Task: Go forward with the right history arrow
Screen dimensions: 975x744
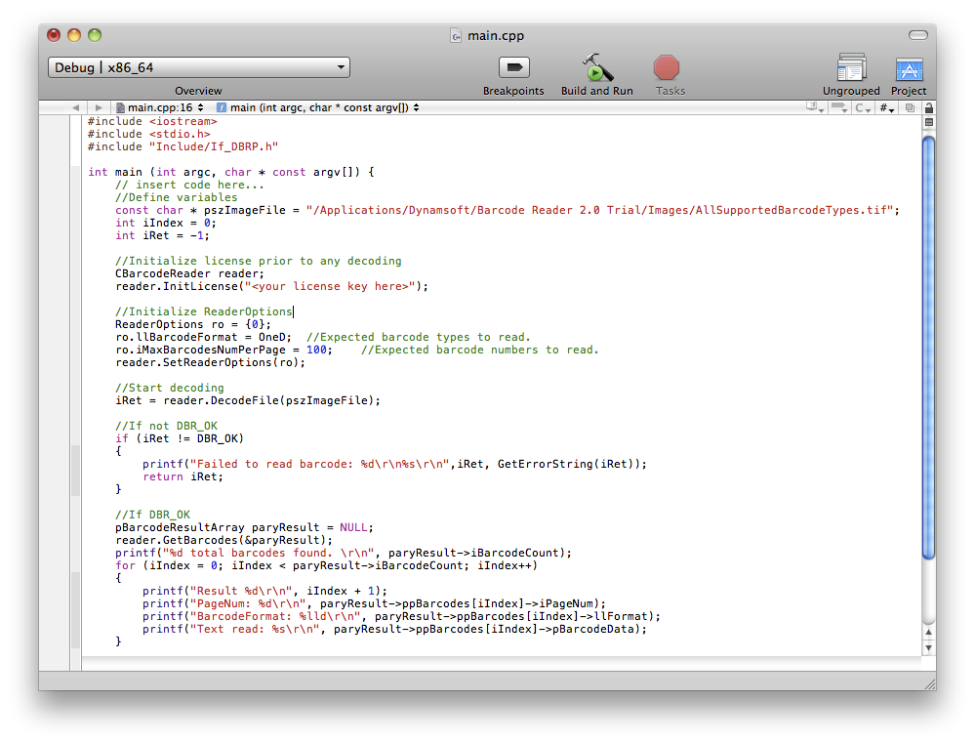Action: point(99,107)
